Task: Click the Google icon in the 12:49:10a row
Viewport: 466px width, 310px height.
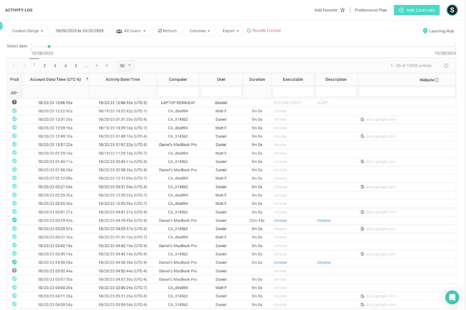Action: coord(362,136)
